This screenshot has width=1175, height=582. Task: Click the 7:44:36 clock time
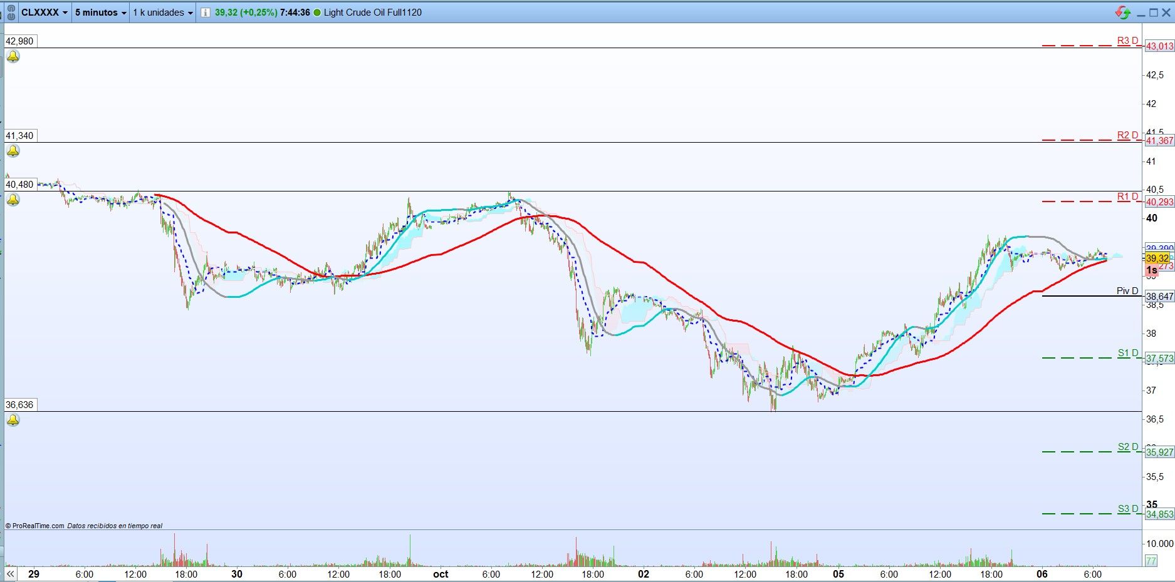pos(295,13)
